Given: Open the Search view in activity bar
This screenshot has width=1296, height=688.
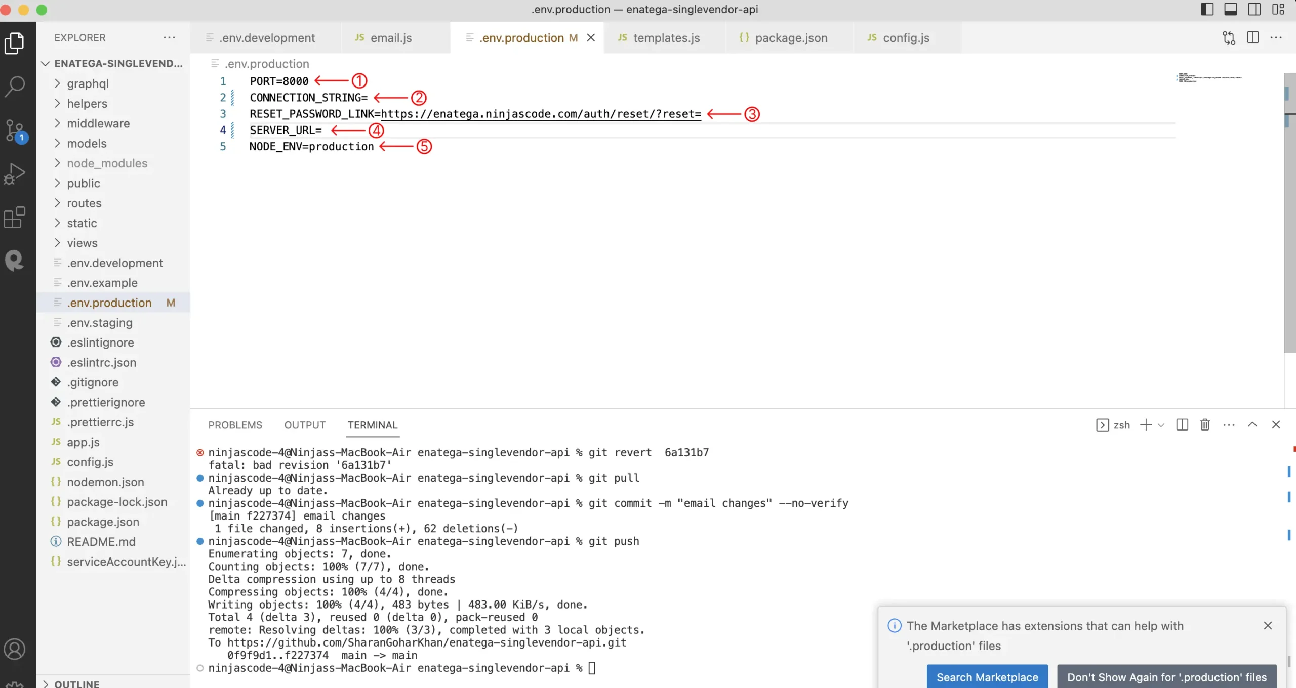Looking at the screenshot, I should tap(15, 86).
